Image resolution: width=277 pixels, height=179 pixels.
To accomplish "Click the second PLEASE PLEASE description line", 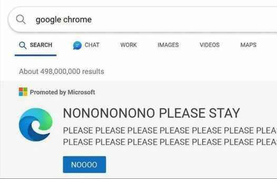I will tap(170, 142).
